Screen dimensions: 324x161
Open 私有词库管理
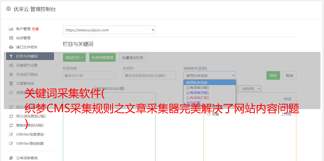click(x=103, y=57)
